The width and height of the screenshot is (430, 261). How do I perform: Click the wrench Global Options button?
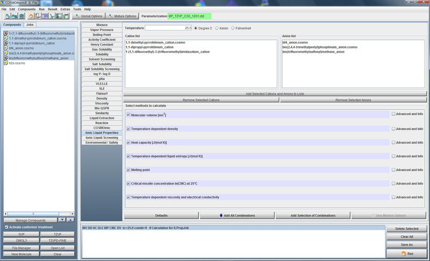pyautogui.click(x=88, y=16)
